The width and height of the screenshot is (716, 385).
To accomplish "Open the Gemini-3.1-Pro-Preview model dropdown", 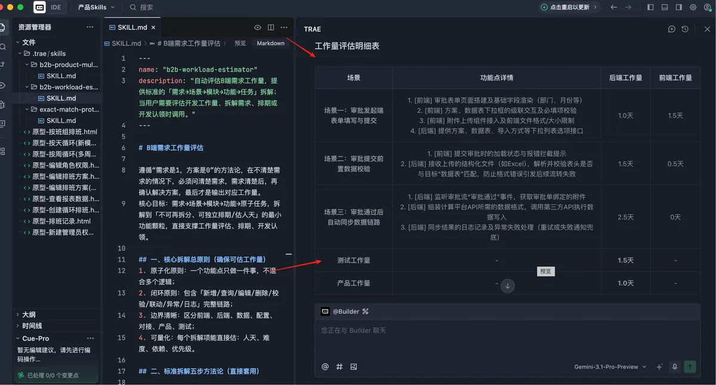I will 610,367.
